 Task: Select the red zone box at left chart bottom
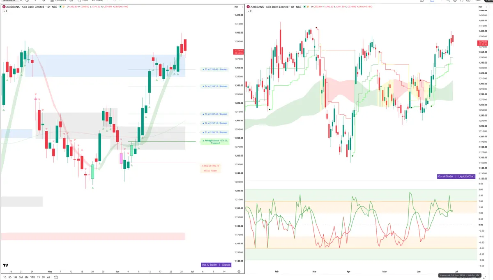pos(93,236)
